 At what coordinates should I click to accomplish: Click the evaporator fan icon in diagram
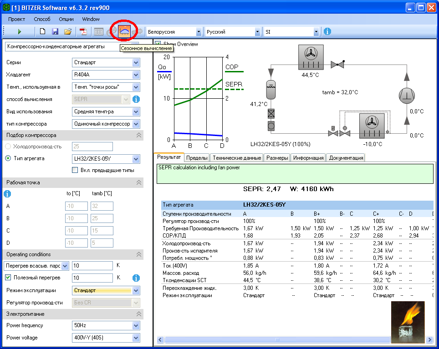pos(372,126)
